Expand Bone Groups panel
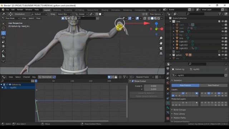This screenshot has height=129, width=229. tap(180, 110)
